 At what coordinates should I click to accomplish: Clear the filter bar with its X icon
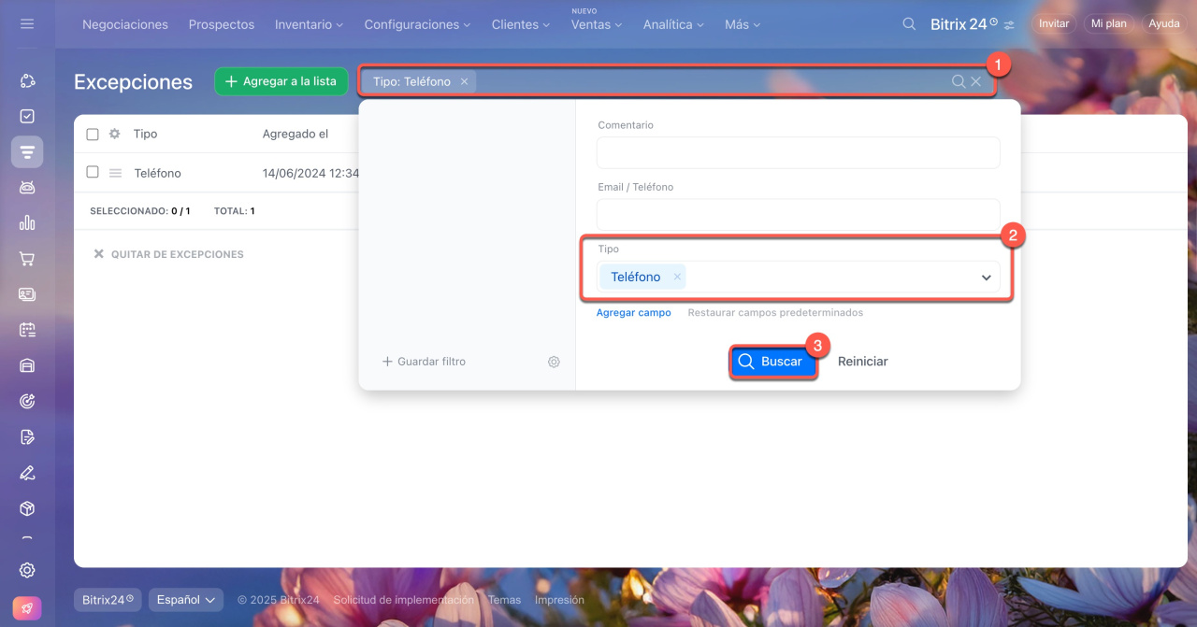pyautogui.click(x=976, y=81)
